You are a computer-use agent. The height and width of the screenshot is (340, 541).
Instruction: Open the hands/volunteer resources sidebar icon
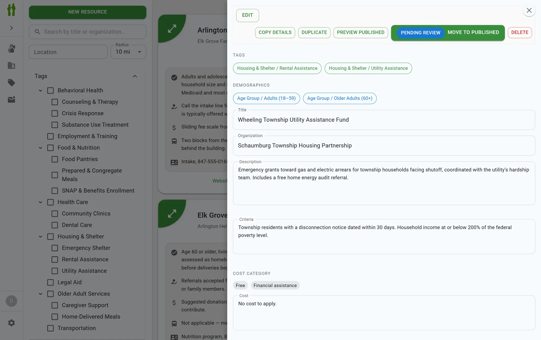click(11, 48)
